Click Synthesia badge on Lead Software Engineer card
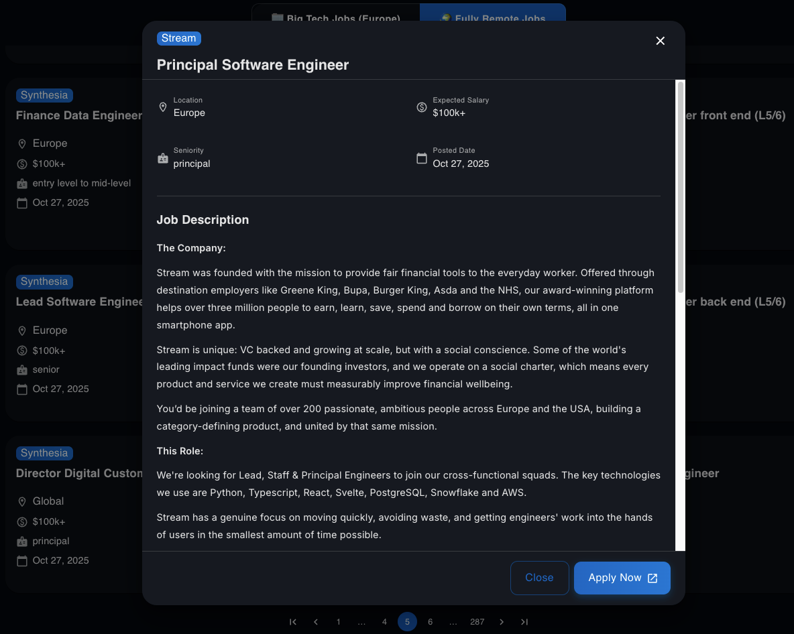The image size is (794, 634). [44, 282]
